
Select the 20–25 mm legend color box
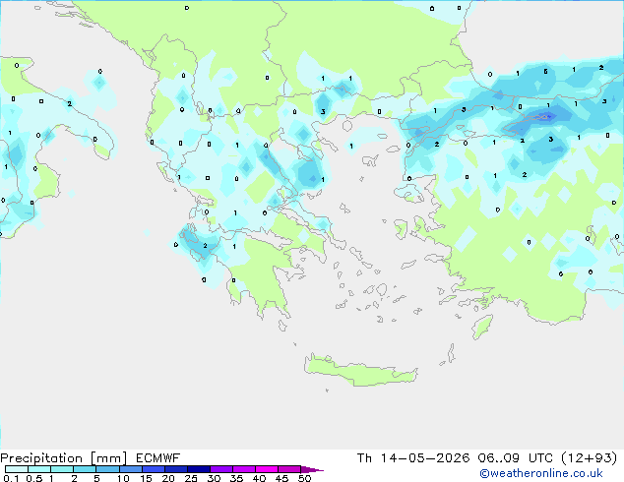[x=175, y=469]
